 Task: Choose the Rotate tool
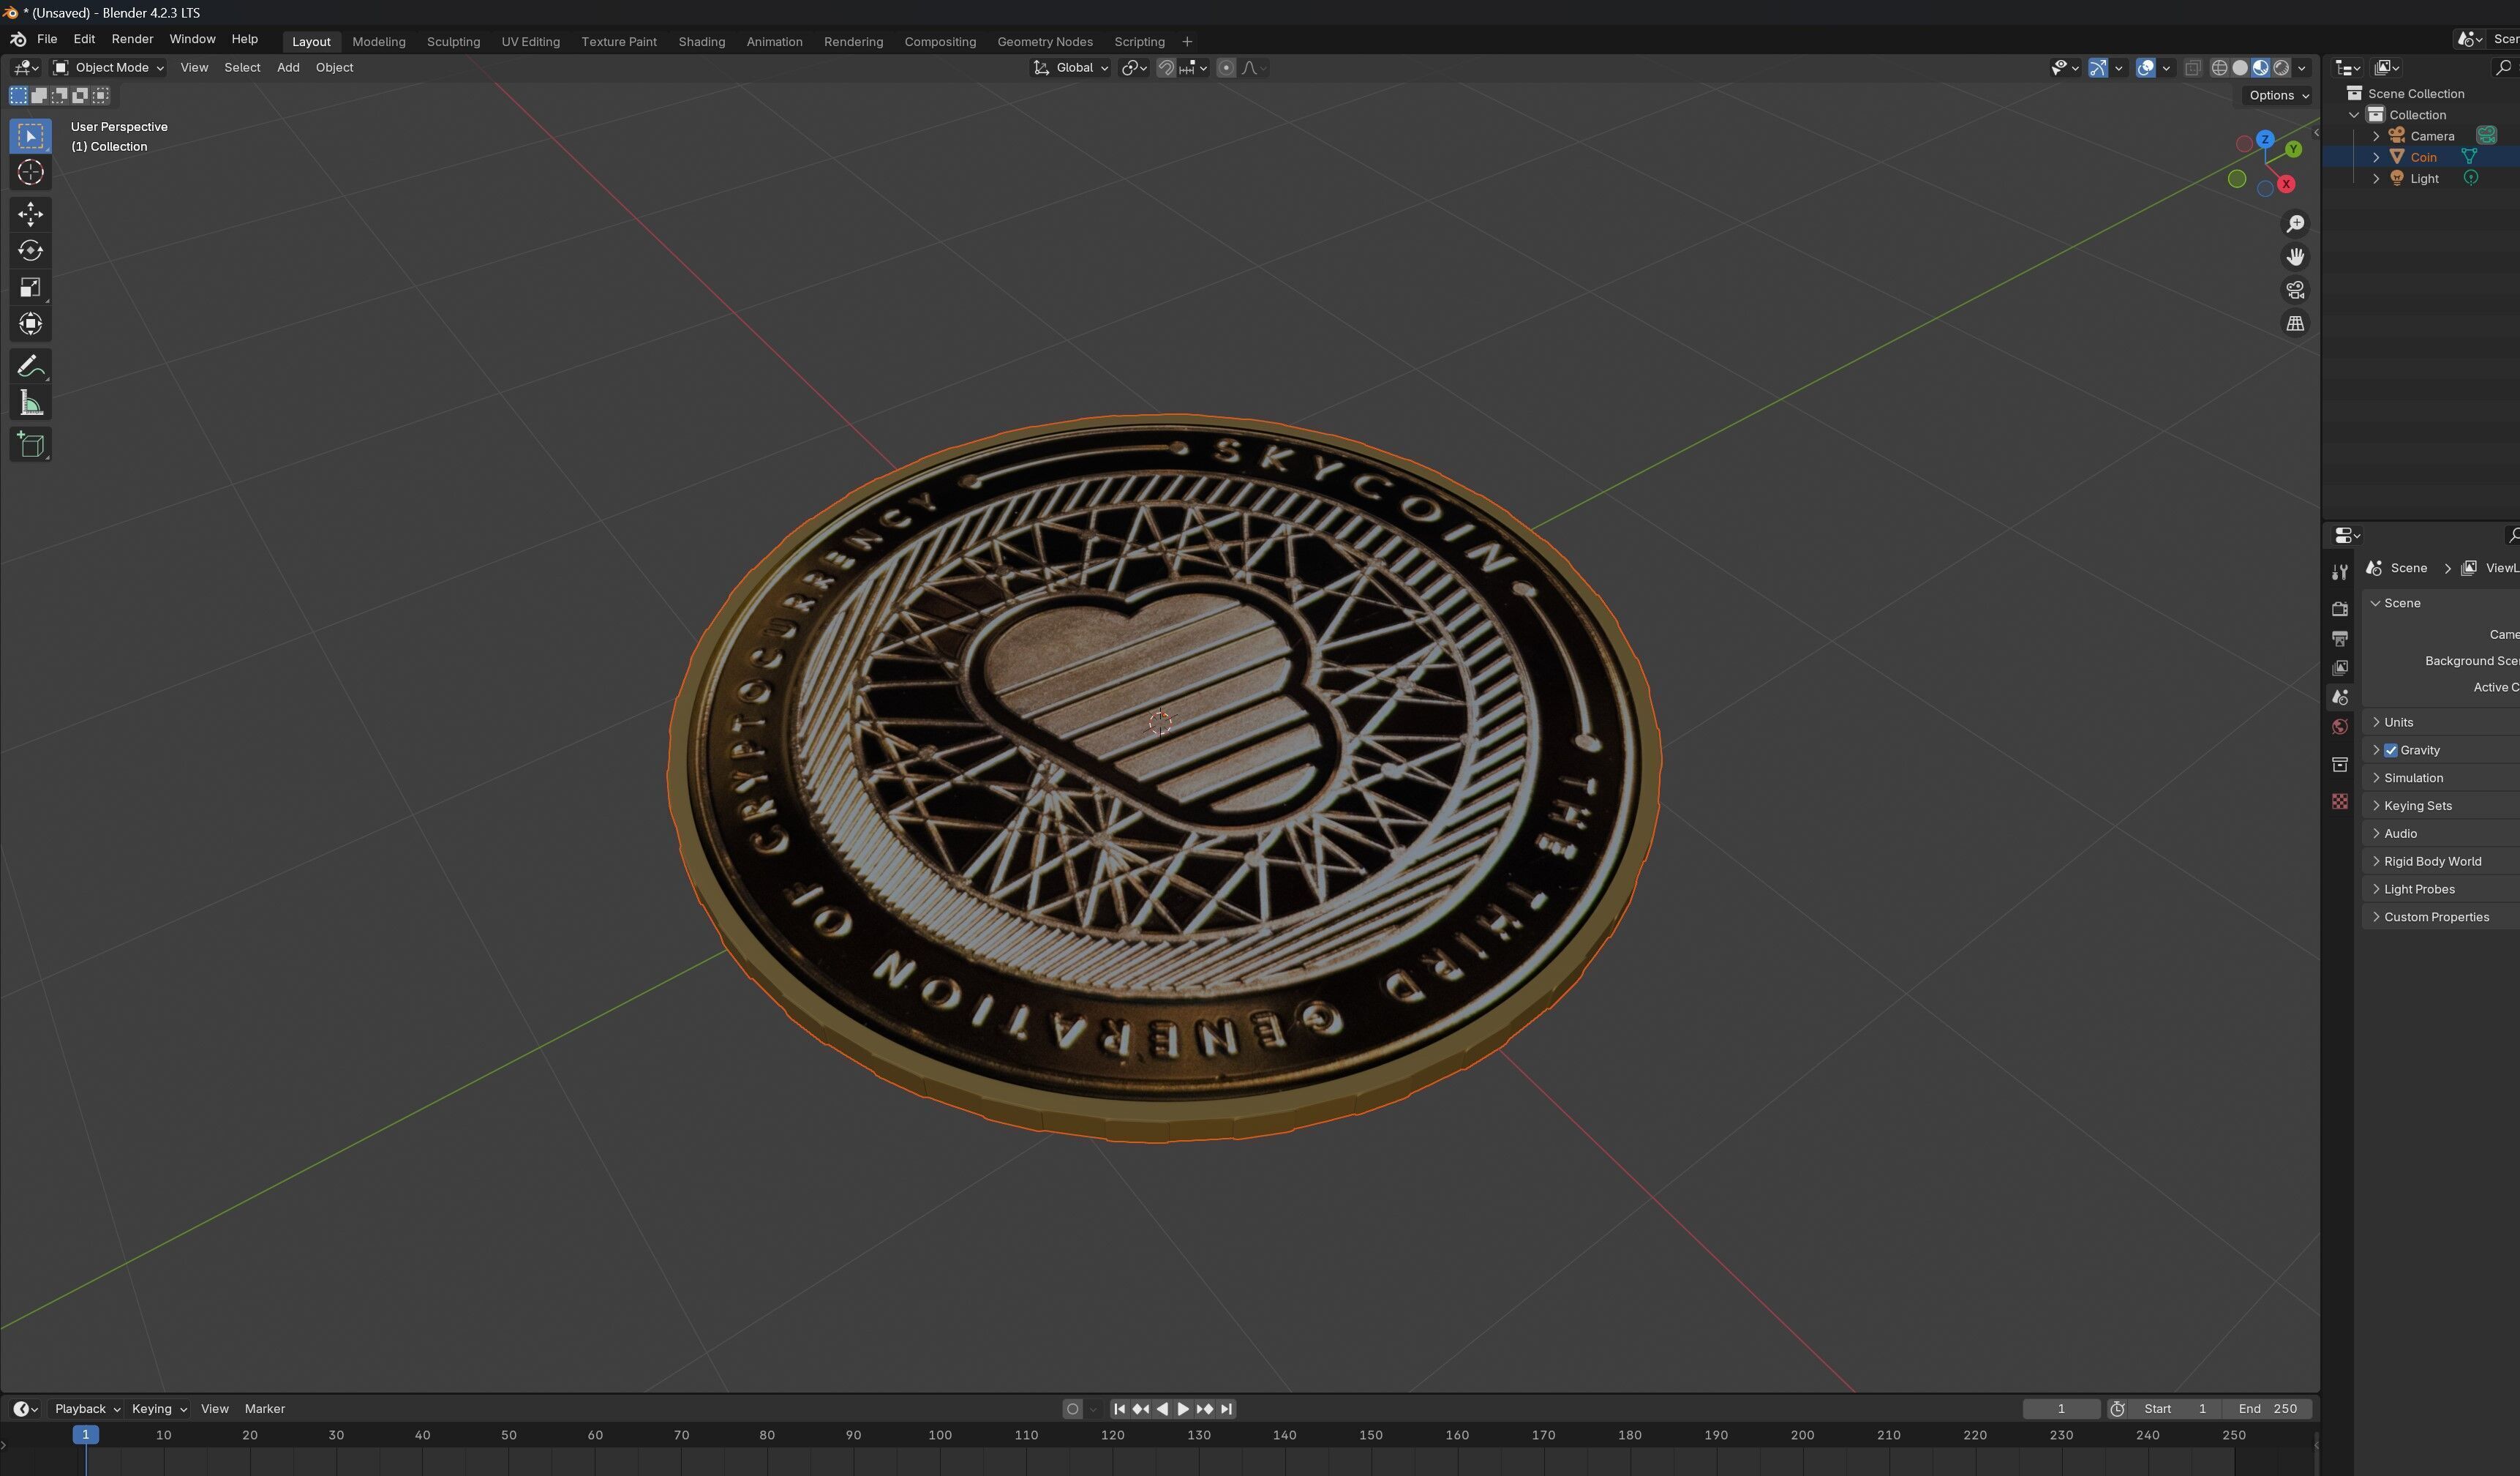tap(30, 250)
